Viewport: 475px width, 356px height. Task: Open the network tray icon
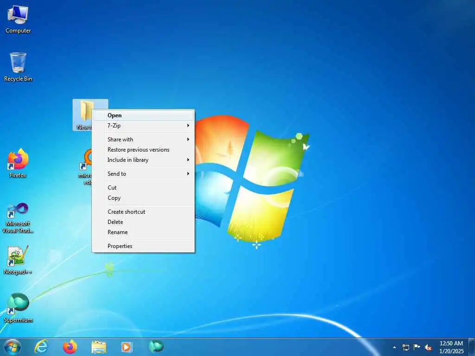point(405,347)
